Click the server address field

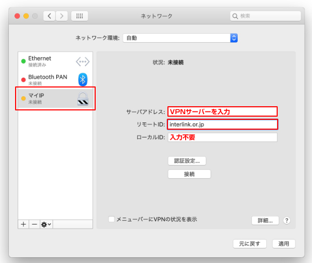(x=222, y=111)
